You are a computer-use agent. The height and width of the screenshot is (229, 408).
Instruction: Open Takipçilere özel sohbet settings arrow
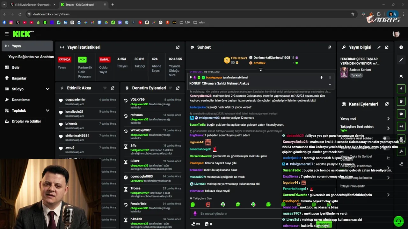[388, 128]
